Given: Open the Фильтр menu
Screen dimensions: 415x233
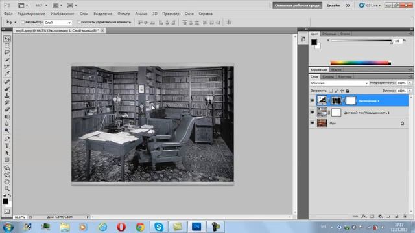Looking at the screenshot, I should click(x=124, y=14).
